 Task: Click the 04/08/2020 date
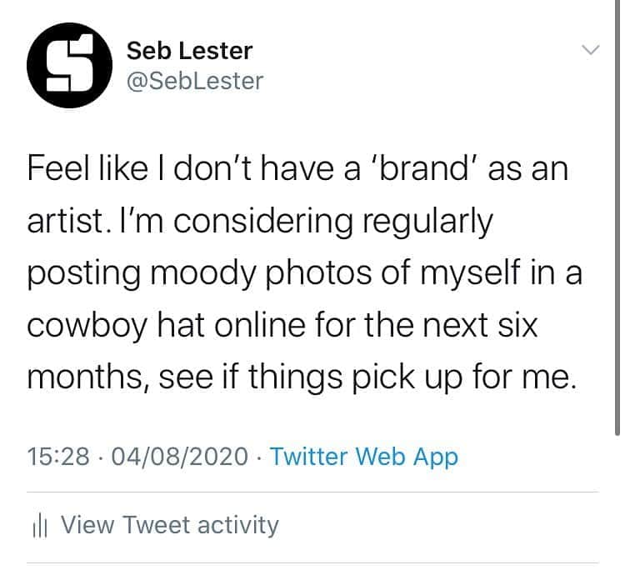[180, 457]
